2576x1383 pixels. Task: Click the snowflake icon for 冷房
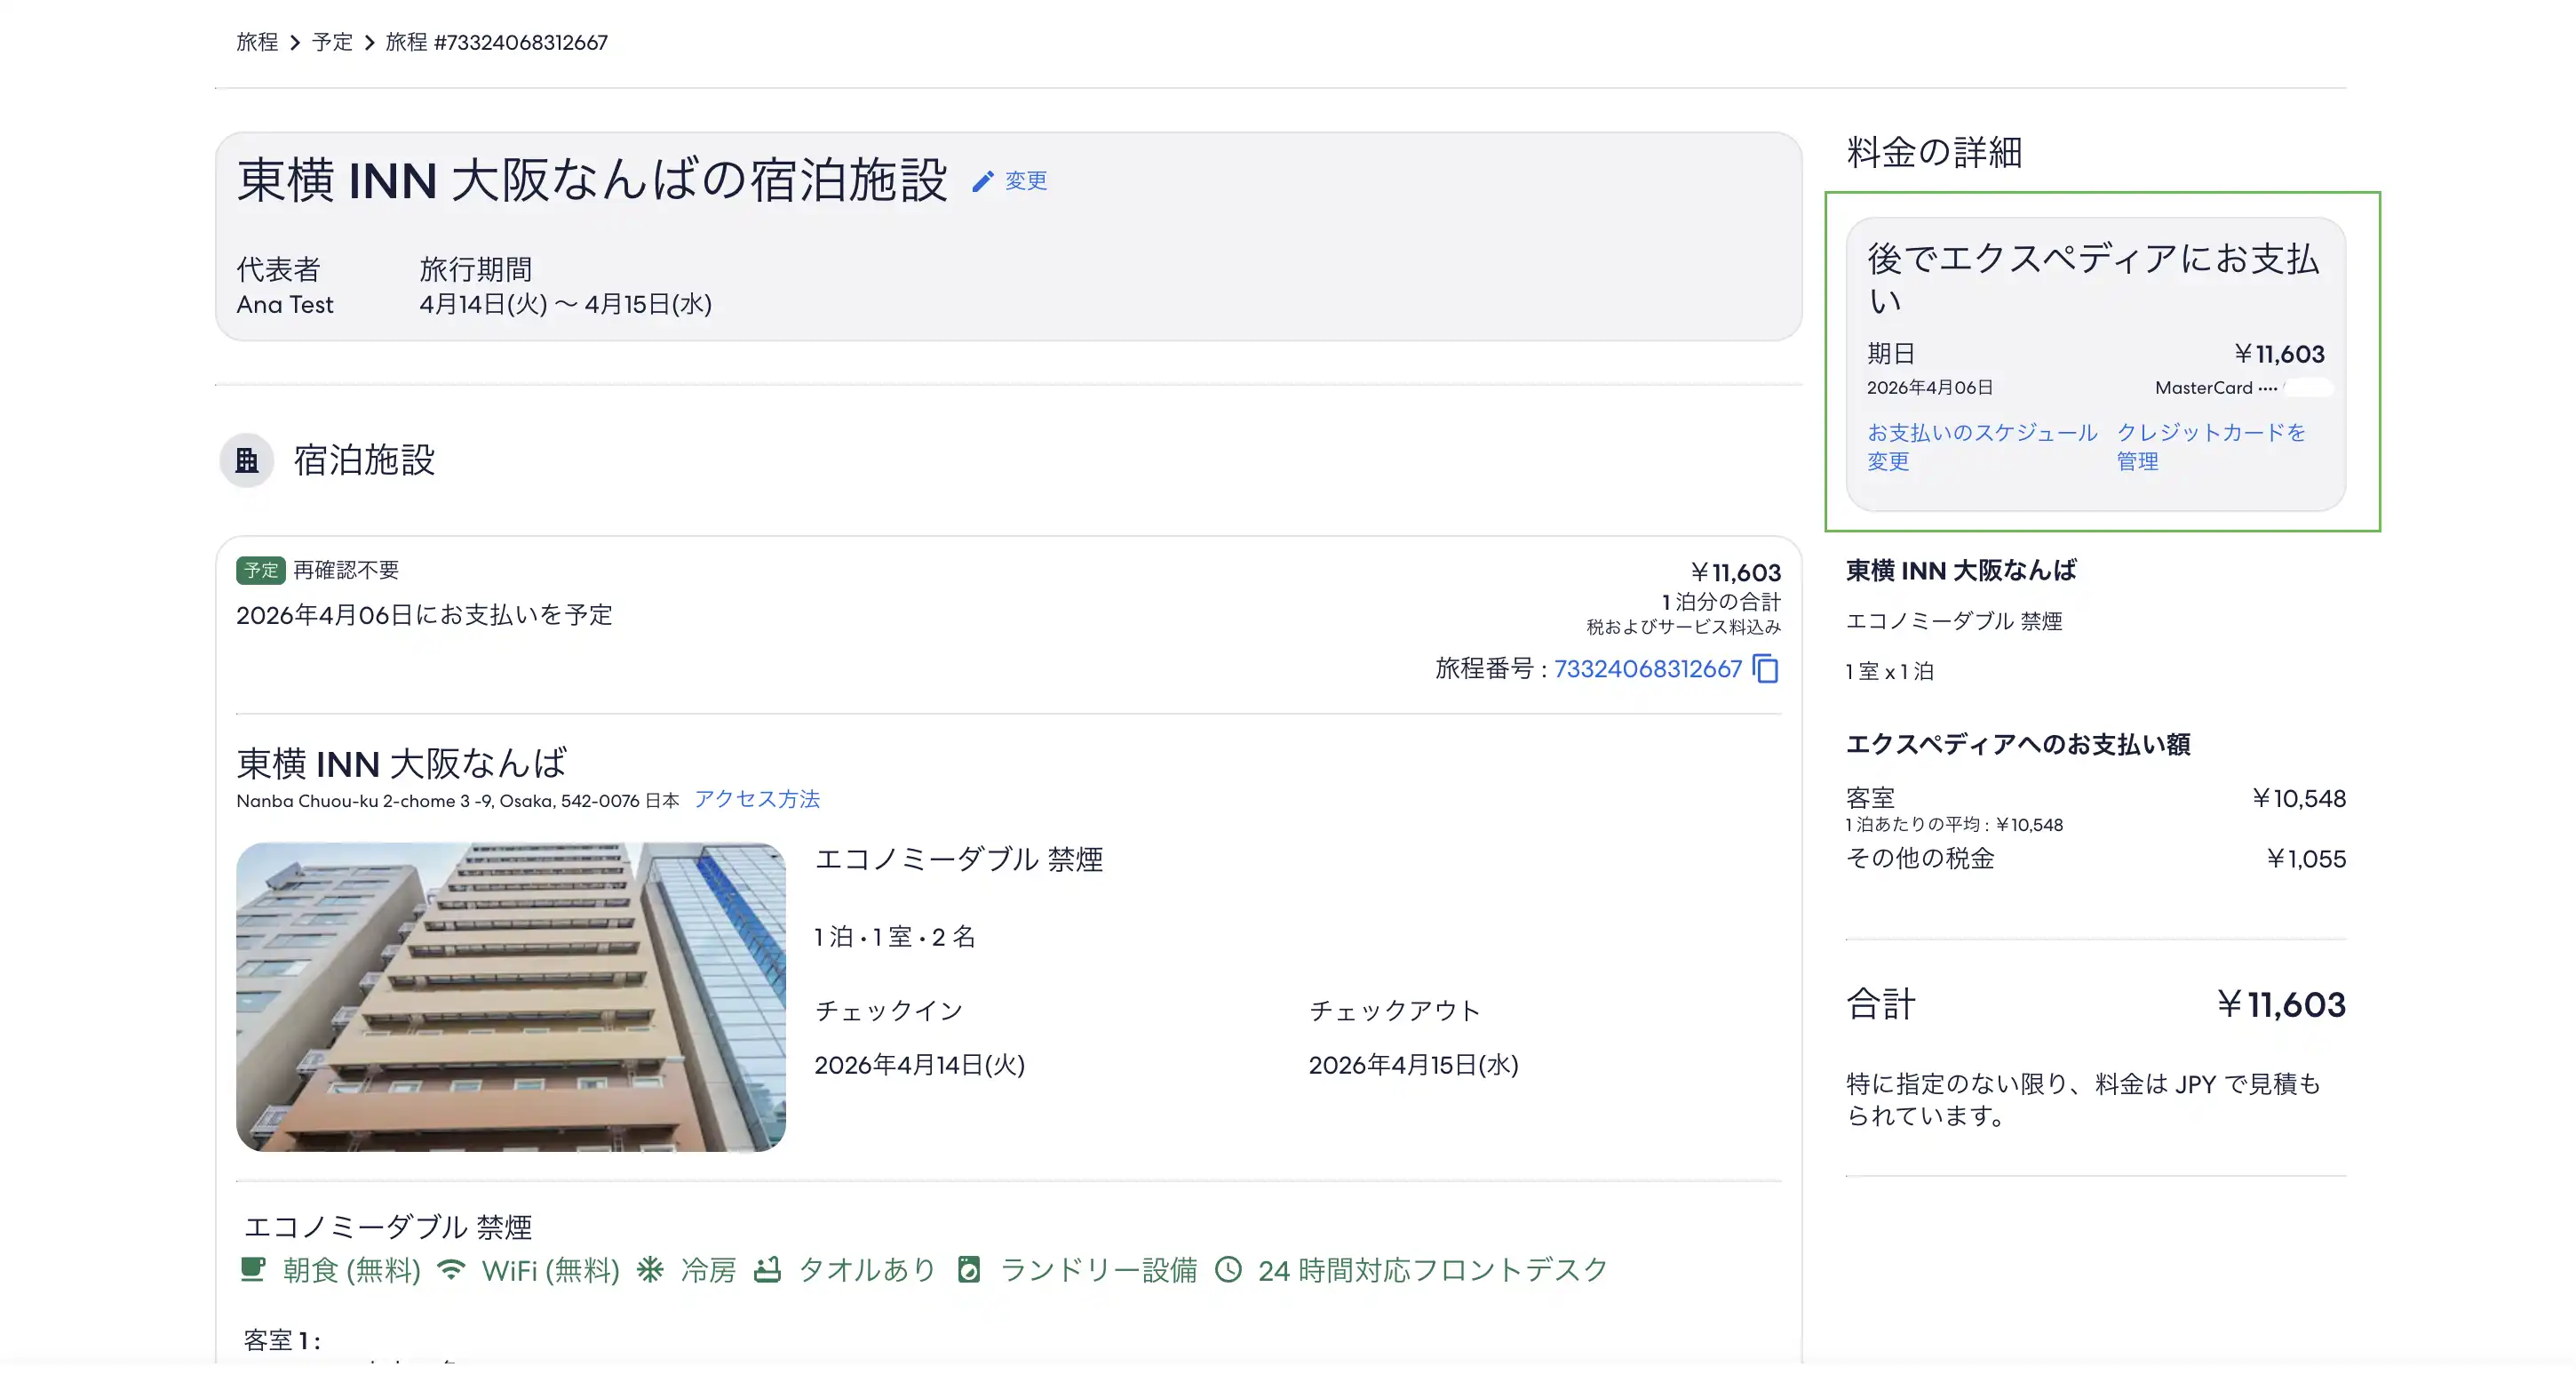(x=651, y=1269)
